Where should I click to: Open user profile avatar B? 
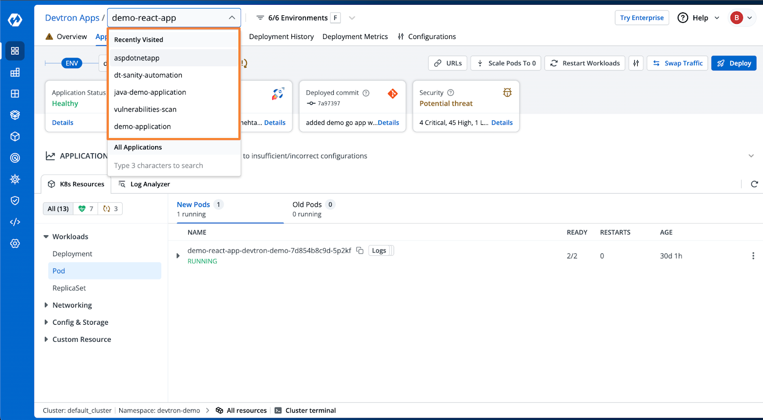(736, 18)
